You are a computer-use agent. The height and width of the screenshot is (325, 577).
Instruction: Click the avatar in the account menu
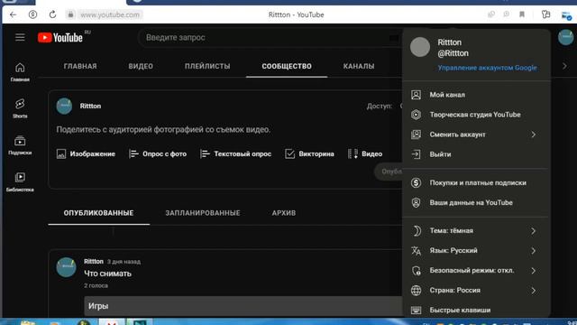pos(420,47)
